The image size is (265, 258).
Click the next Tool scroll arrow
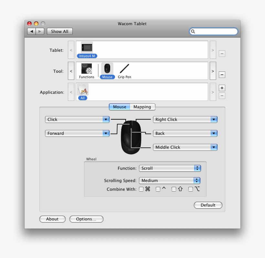click(x=213, y=71)
